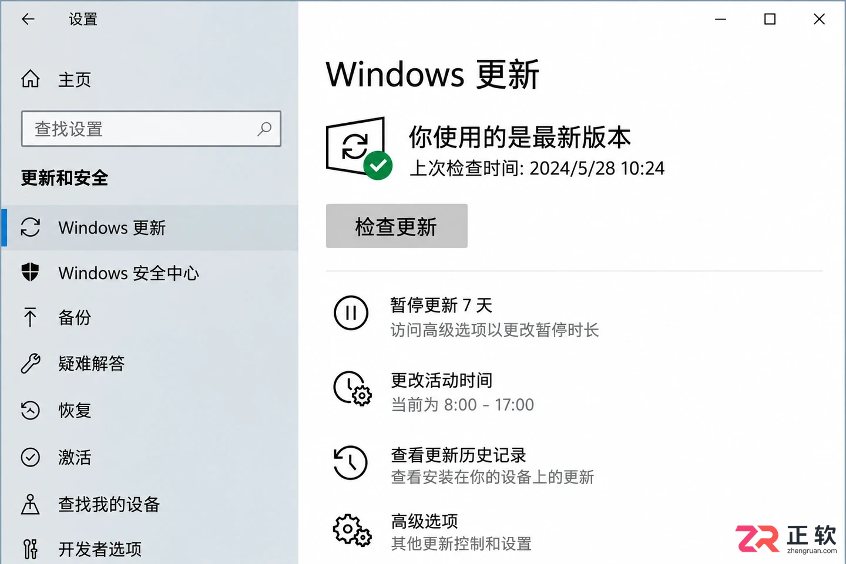Viewport: 846px width, 564px height.
Task: Maximize the Settings window
Action: [770, 19]
